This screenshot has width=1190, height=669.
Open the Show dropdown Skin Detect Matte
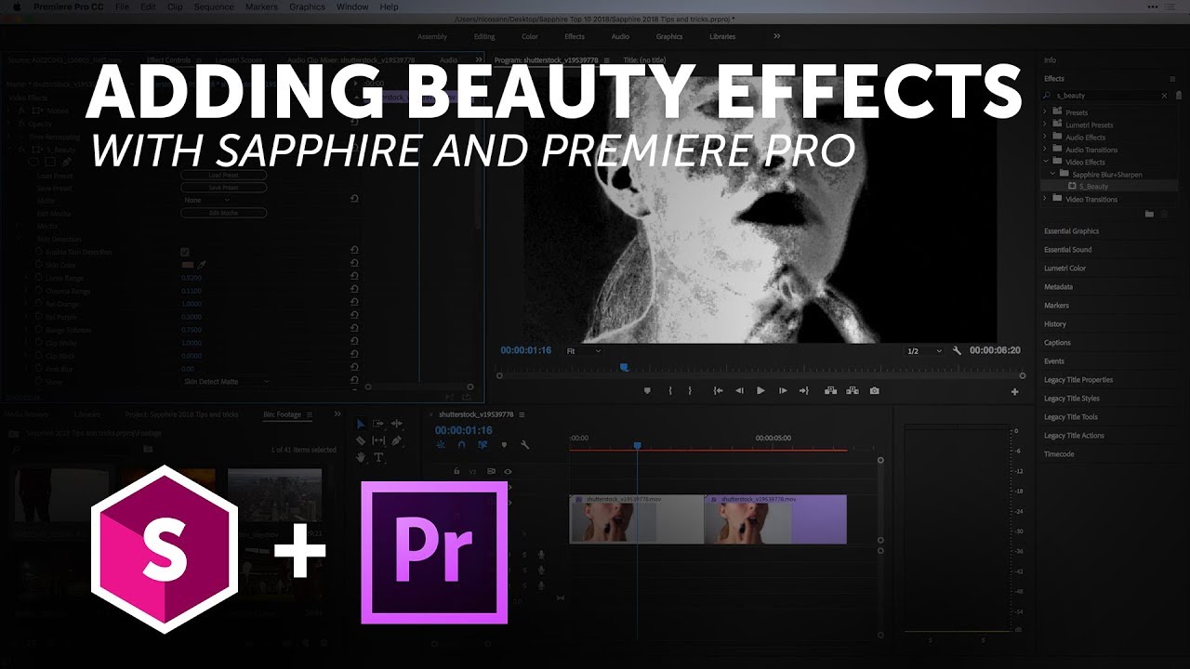pos(226,382)
